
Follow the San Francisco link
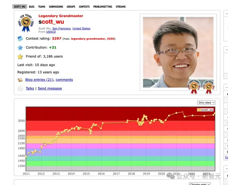tap(61, 29)
